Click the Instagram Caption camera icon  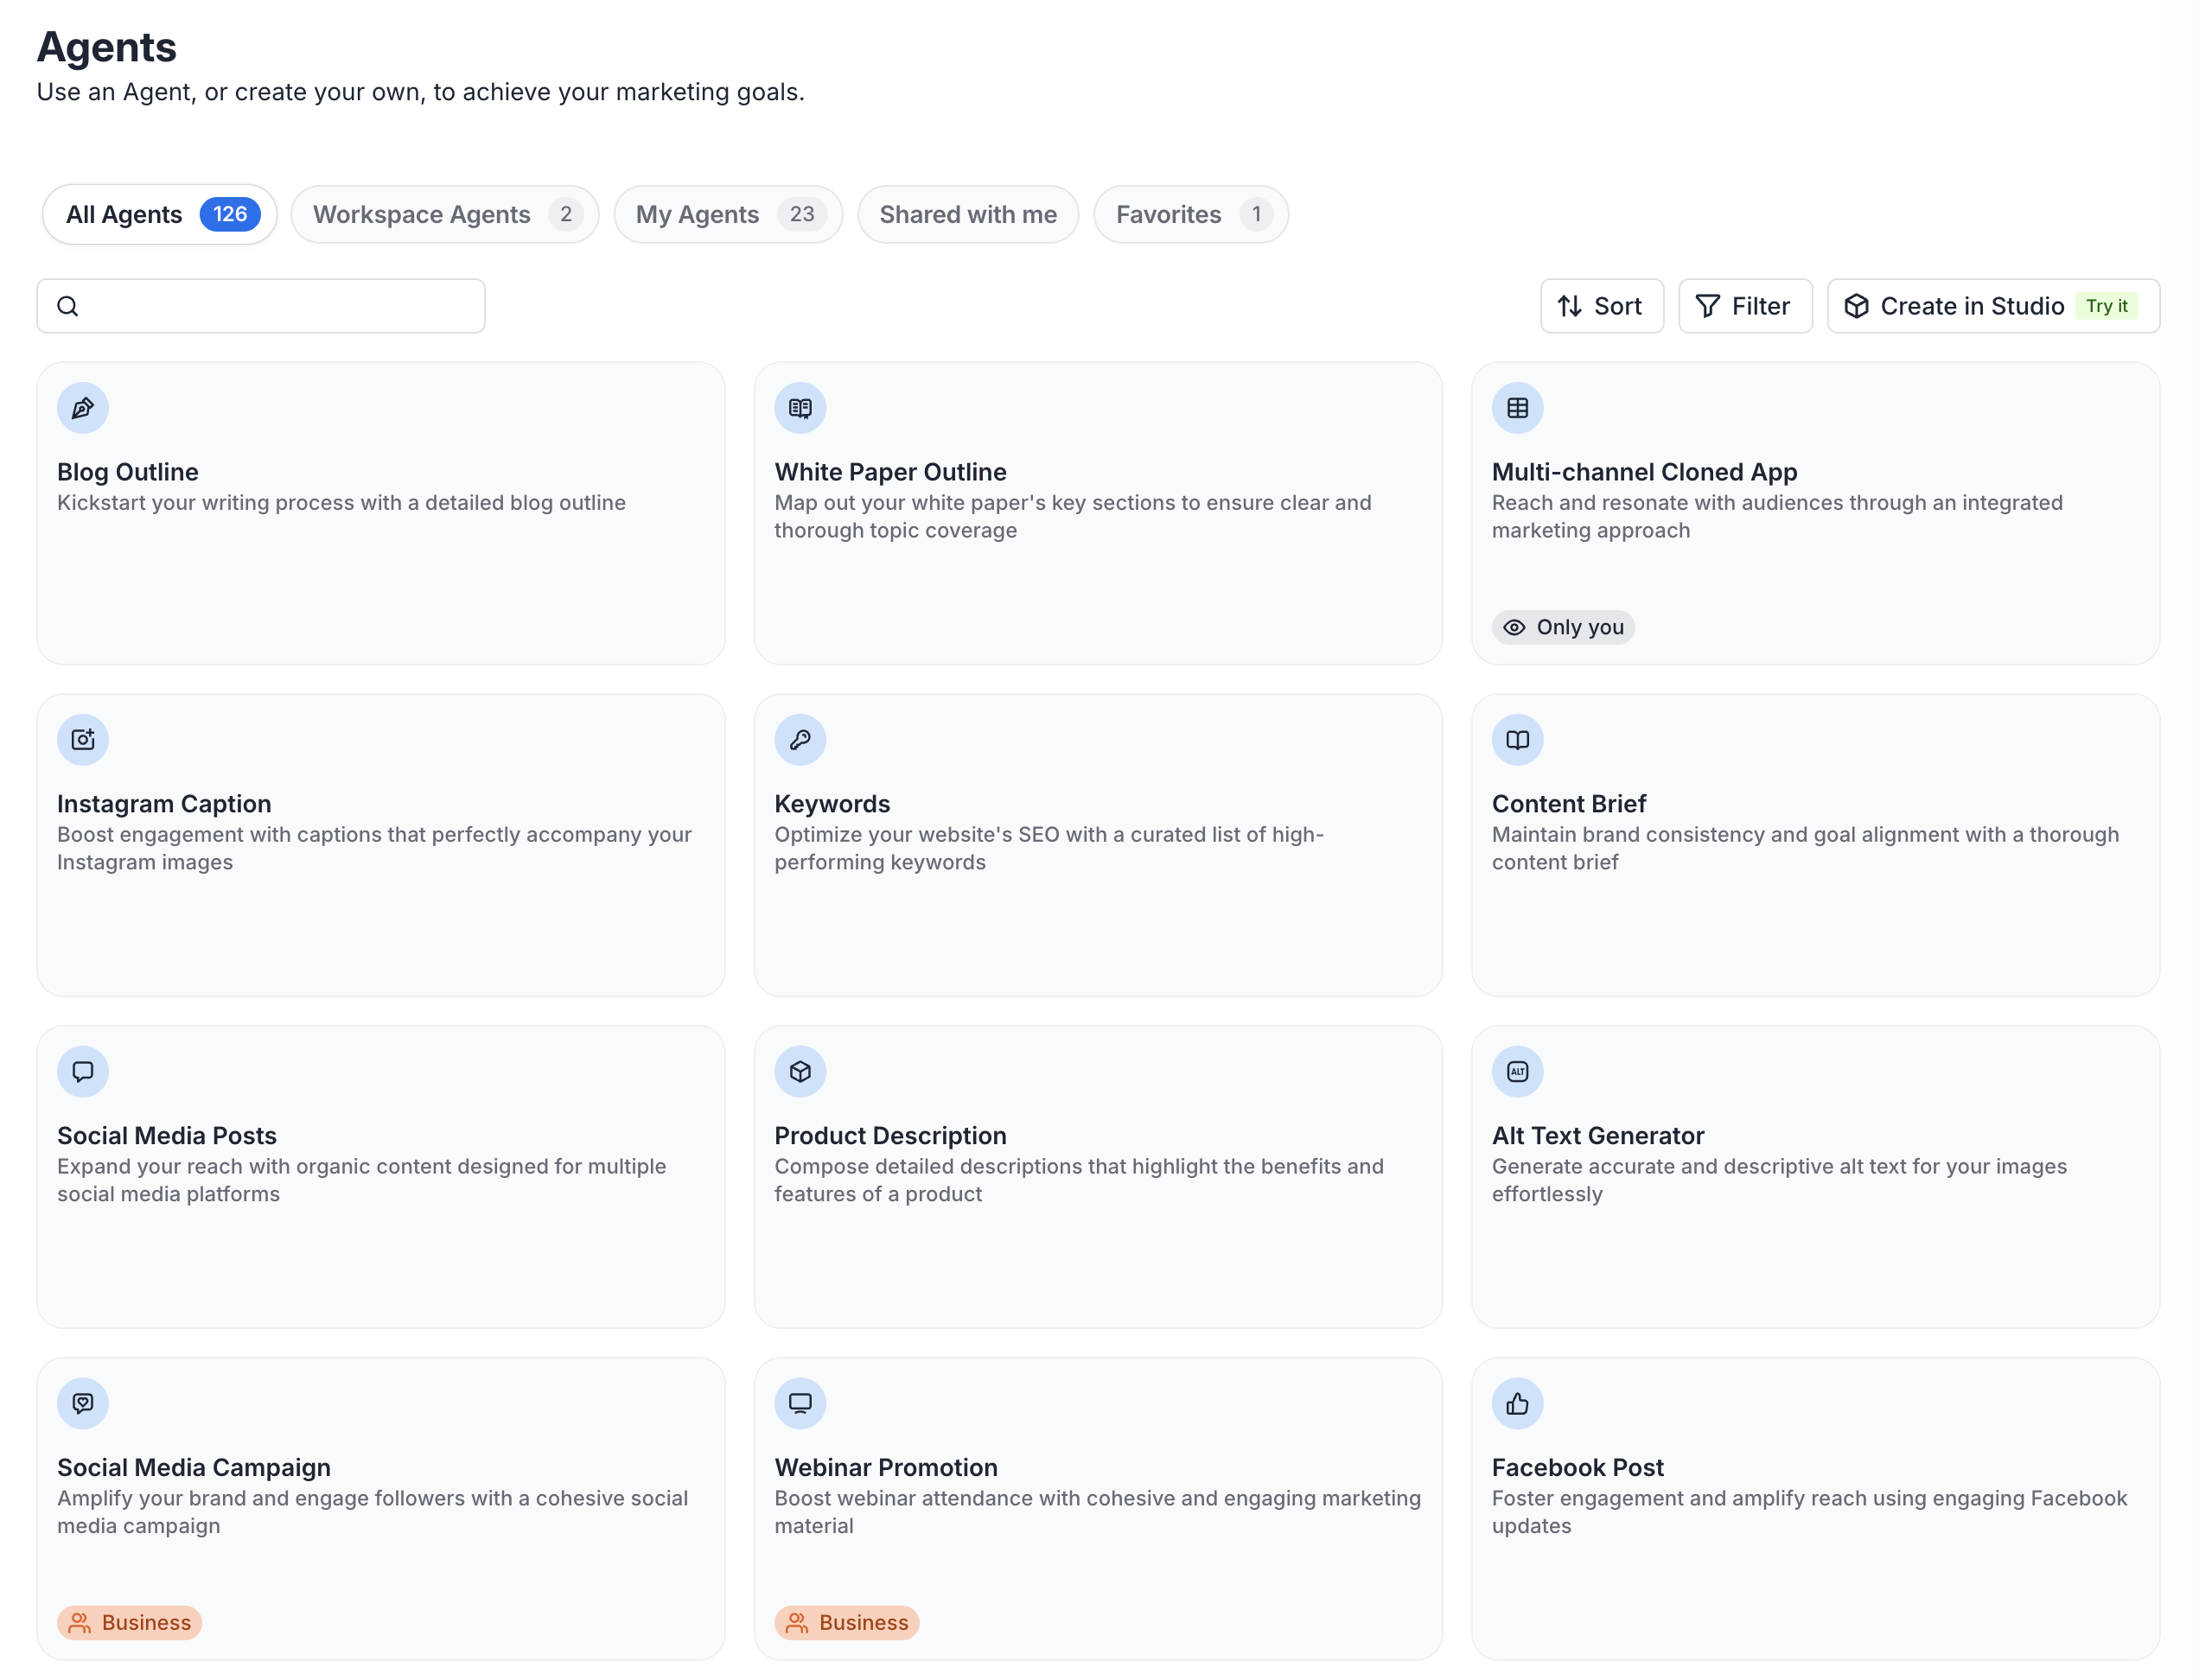pos(82,740)
